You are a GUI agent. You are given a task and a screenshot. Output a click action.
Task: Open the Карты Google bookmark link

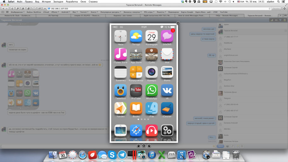coord(187,12)
